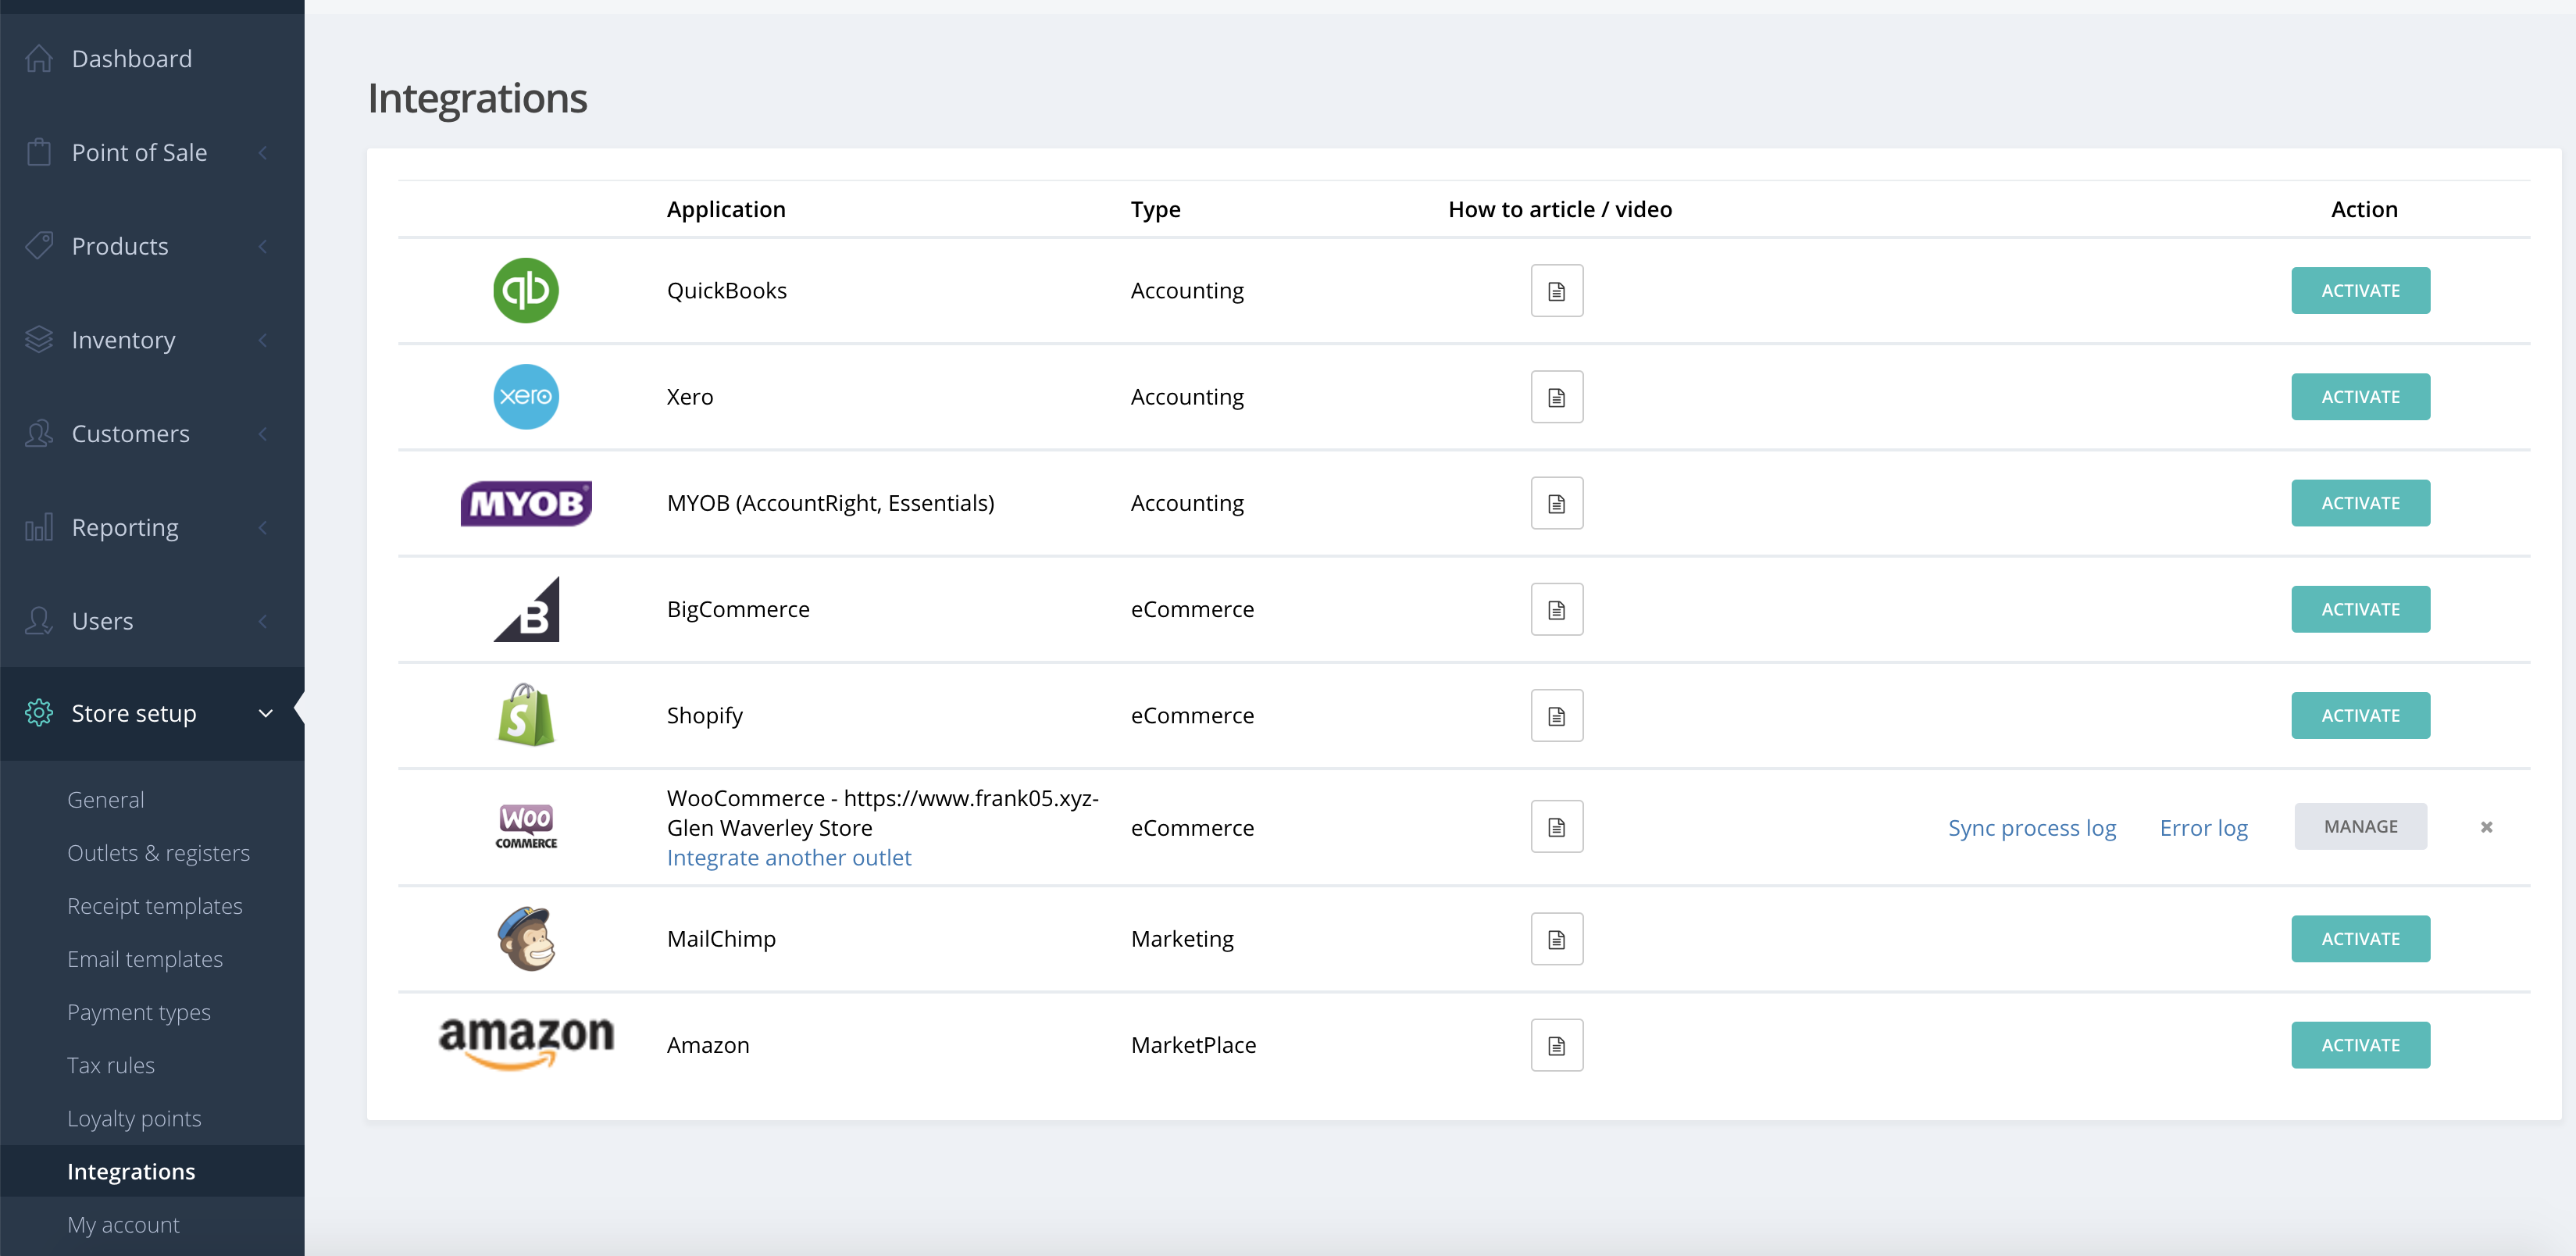Open the Amazon how-to article icon
2576x1256 pixels.
tap(1556, 1045)
